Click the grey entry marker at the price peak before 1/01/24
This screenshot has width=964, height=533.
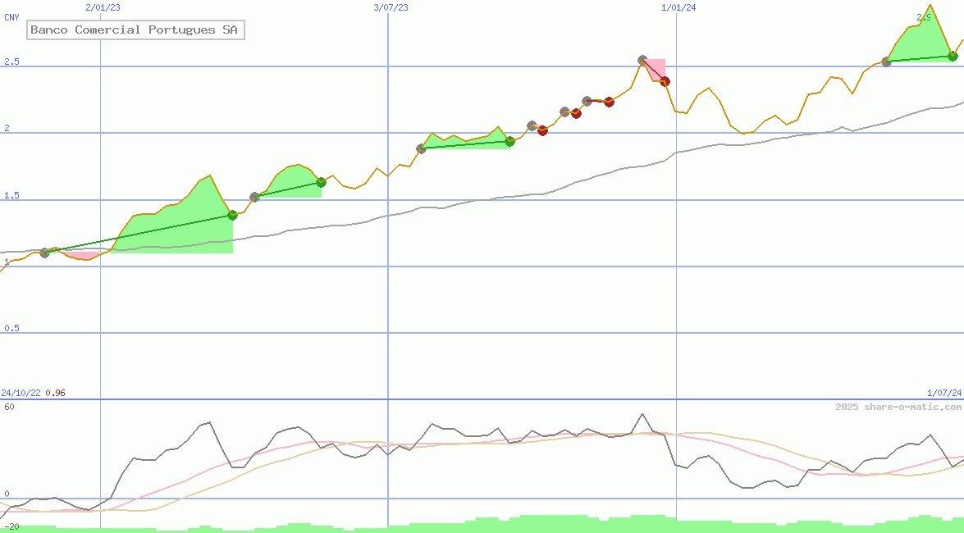[x=642, y=61]
